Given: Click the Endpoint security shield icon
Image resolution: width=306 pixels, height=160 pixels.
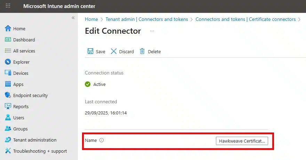Looking at the screenshot, I should tap(8, 95).
